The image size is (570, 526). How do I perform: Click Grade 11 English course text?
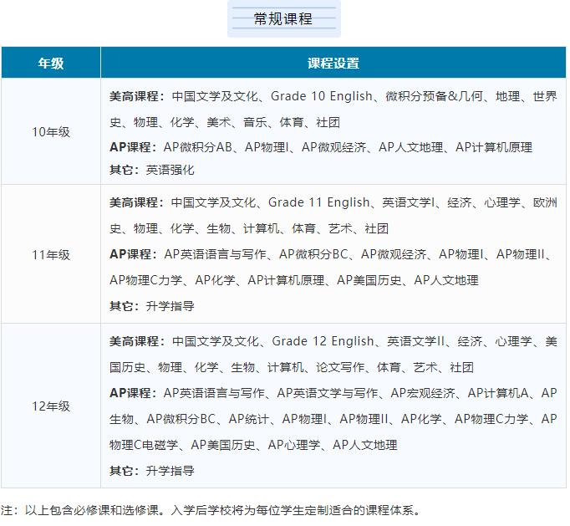pos(318,202)
